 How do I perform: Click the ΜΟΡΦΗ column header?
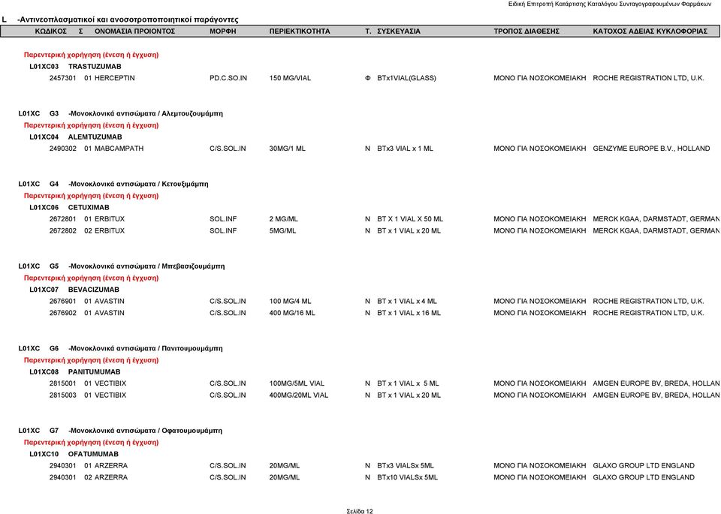pyautogui.click(x=222, y=32)
